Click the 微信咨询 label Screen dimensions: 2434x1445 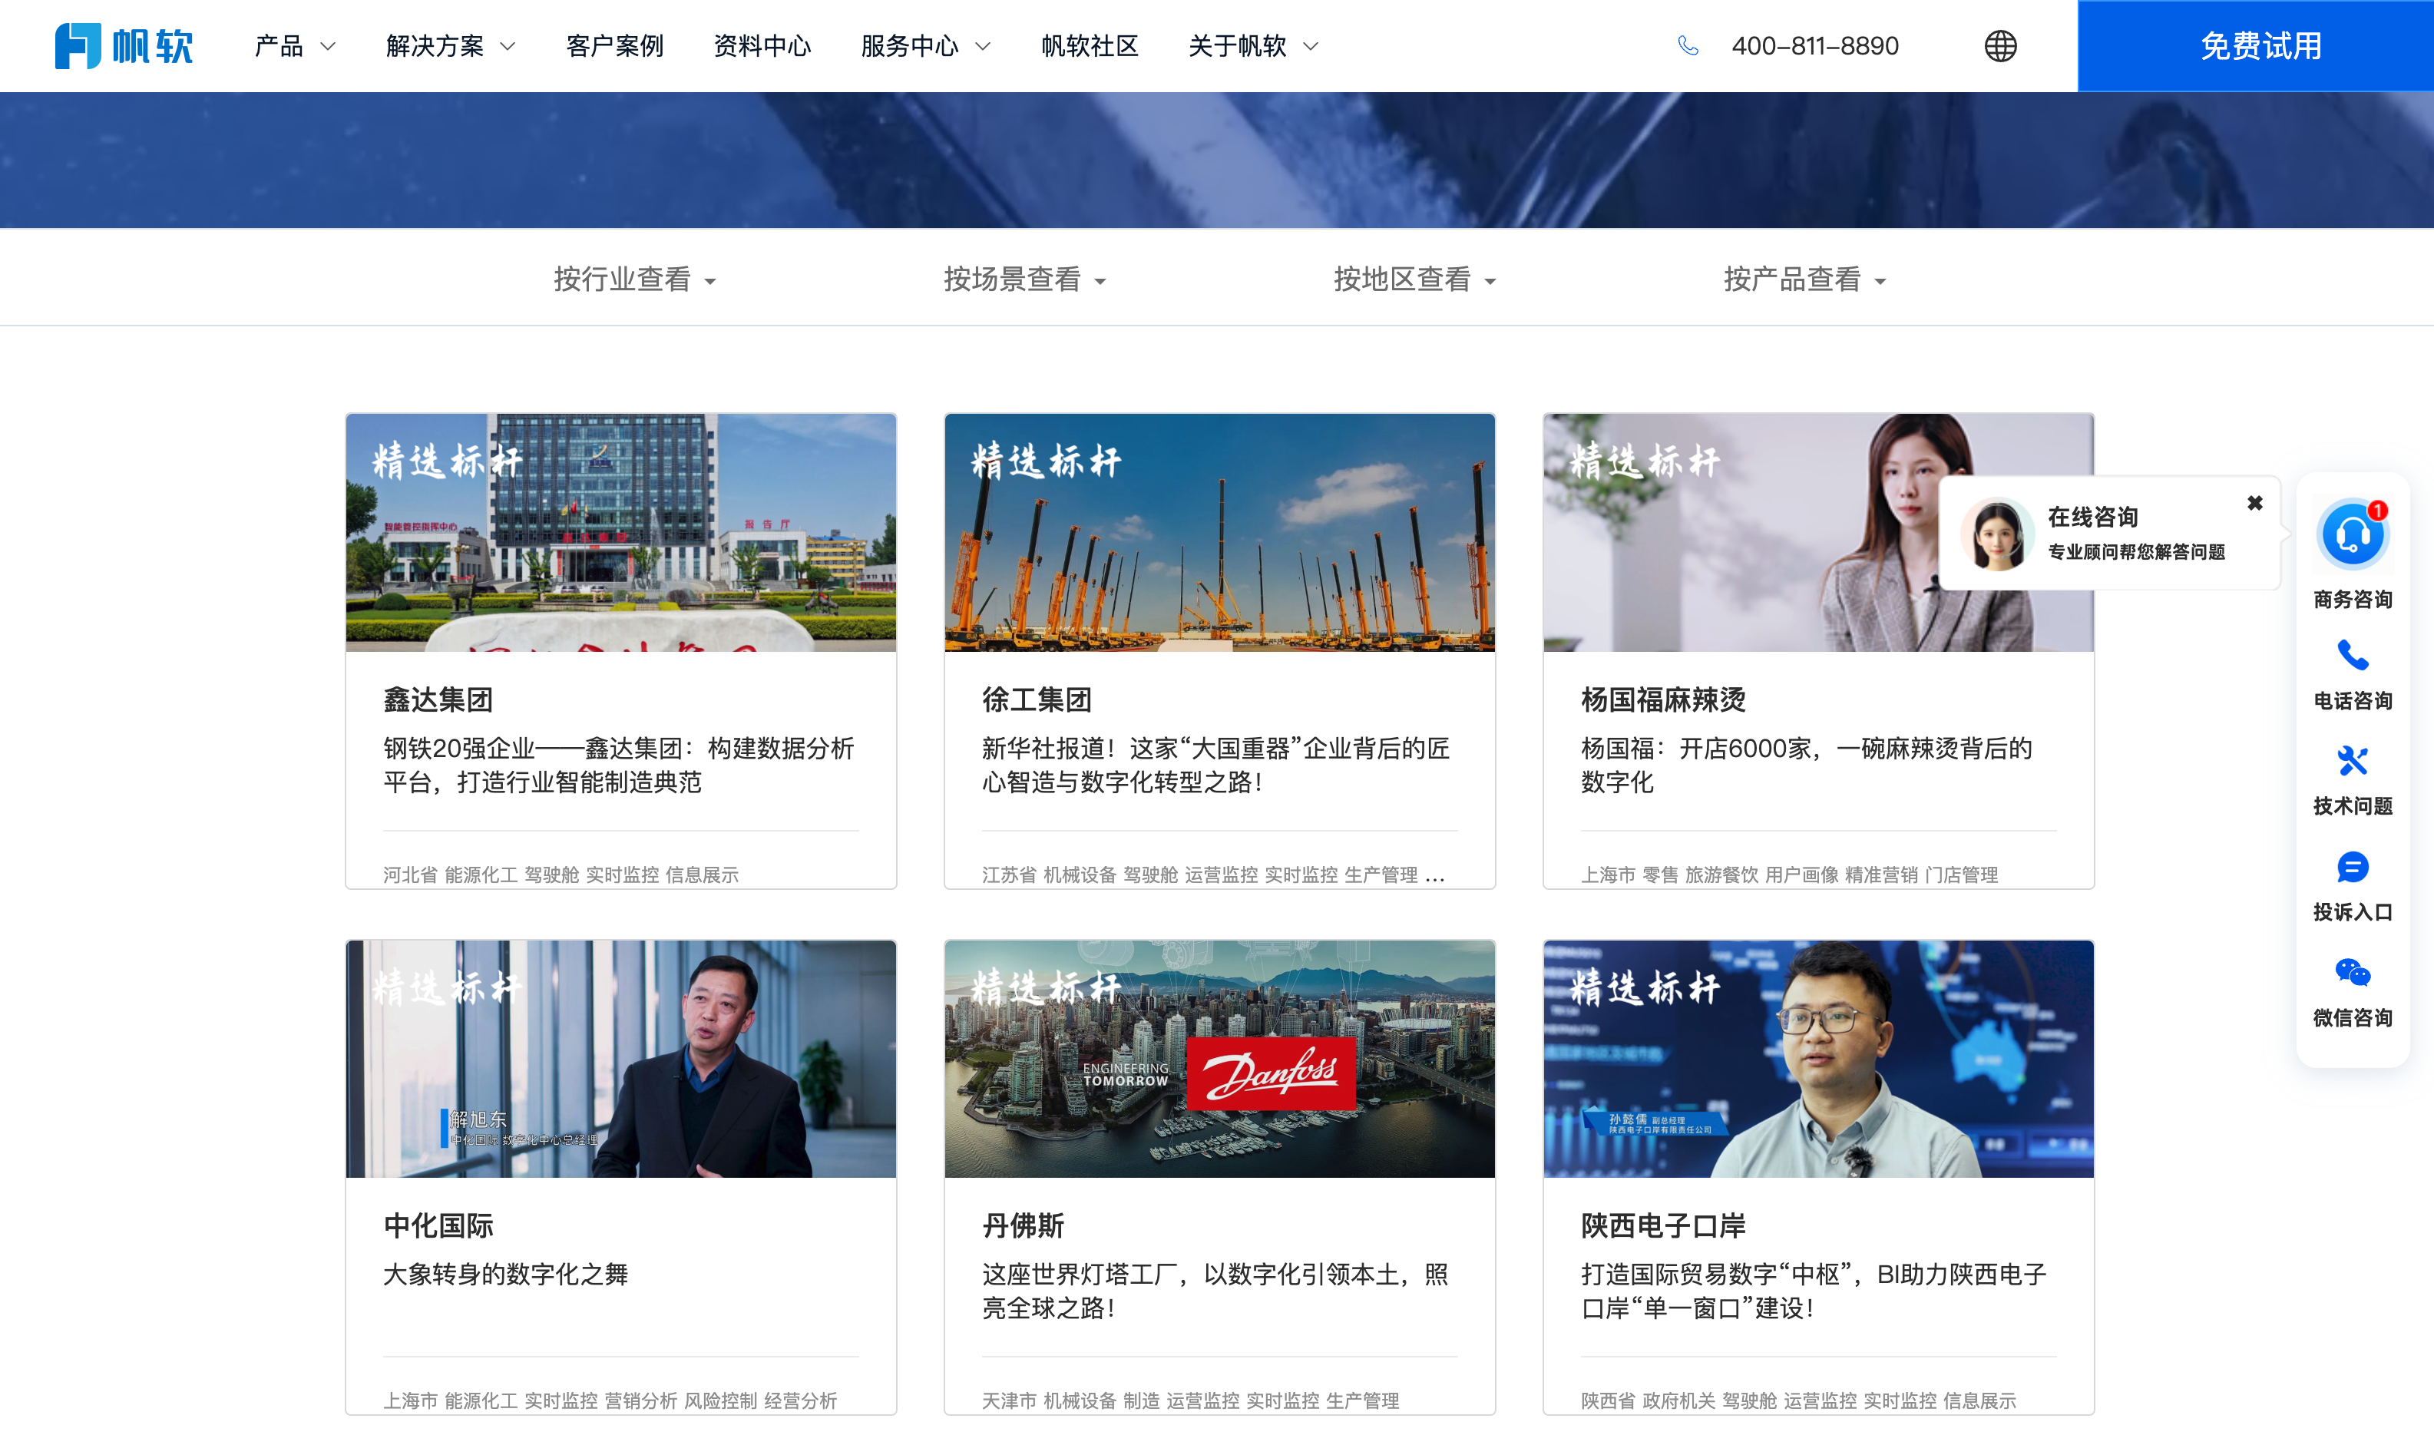coord(2352,1017)
